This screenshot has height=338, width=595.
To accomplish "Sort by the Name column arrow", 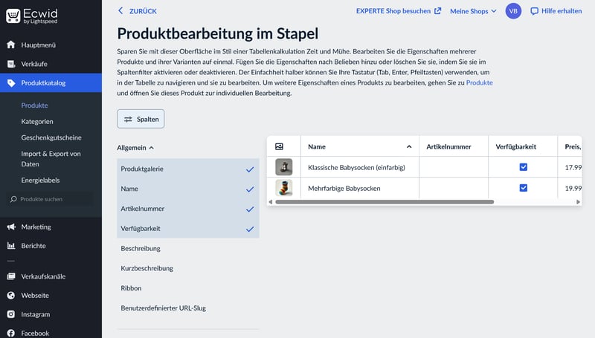I will click(408, 147).
